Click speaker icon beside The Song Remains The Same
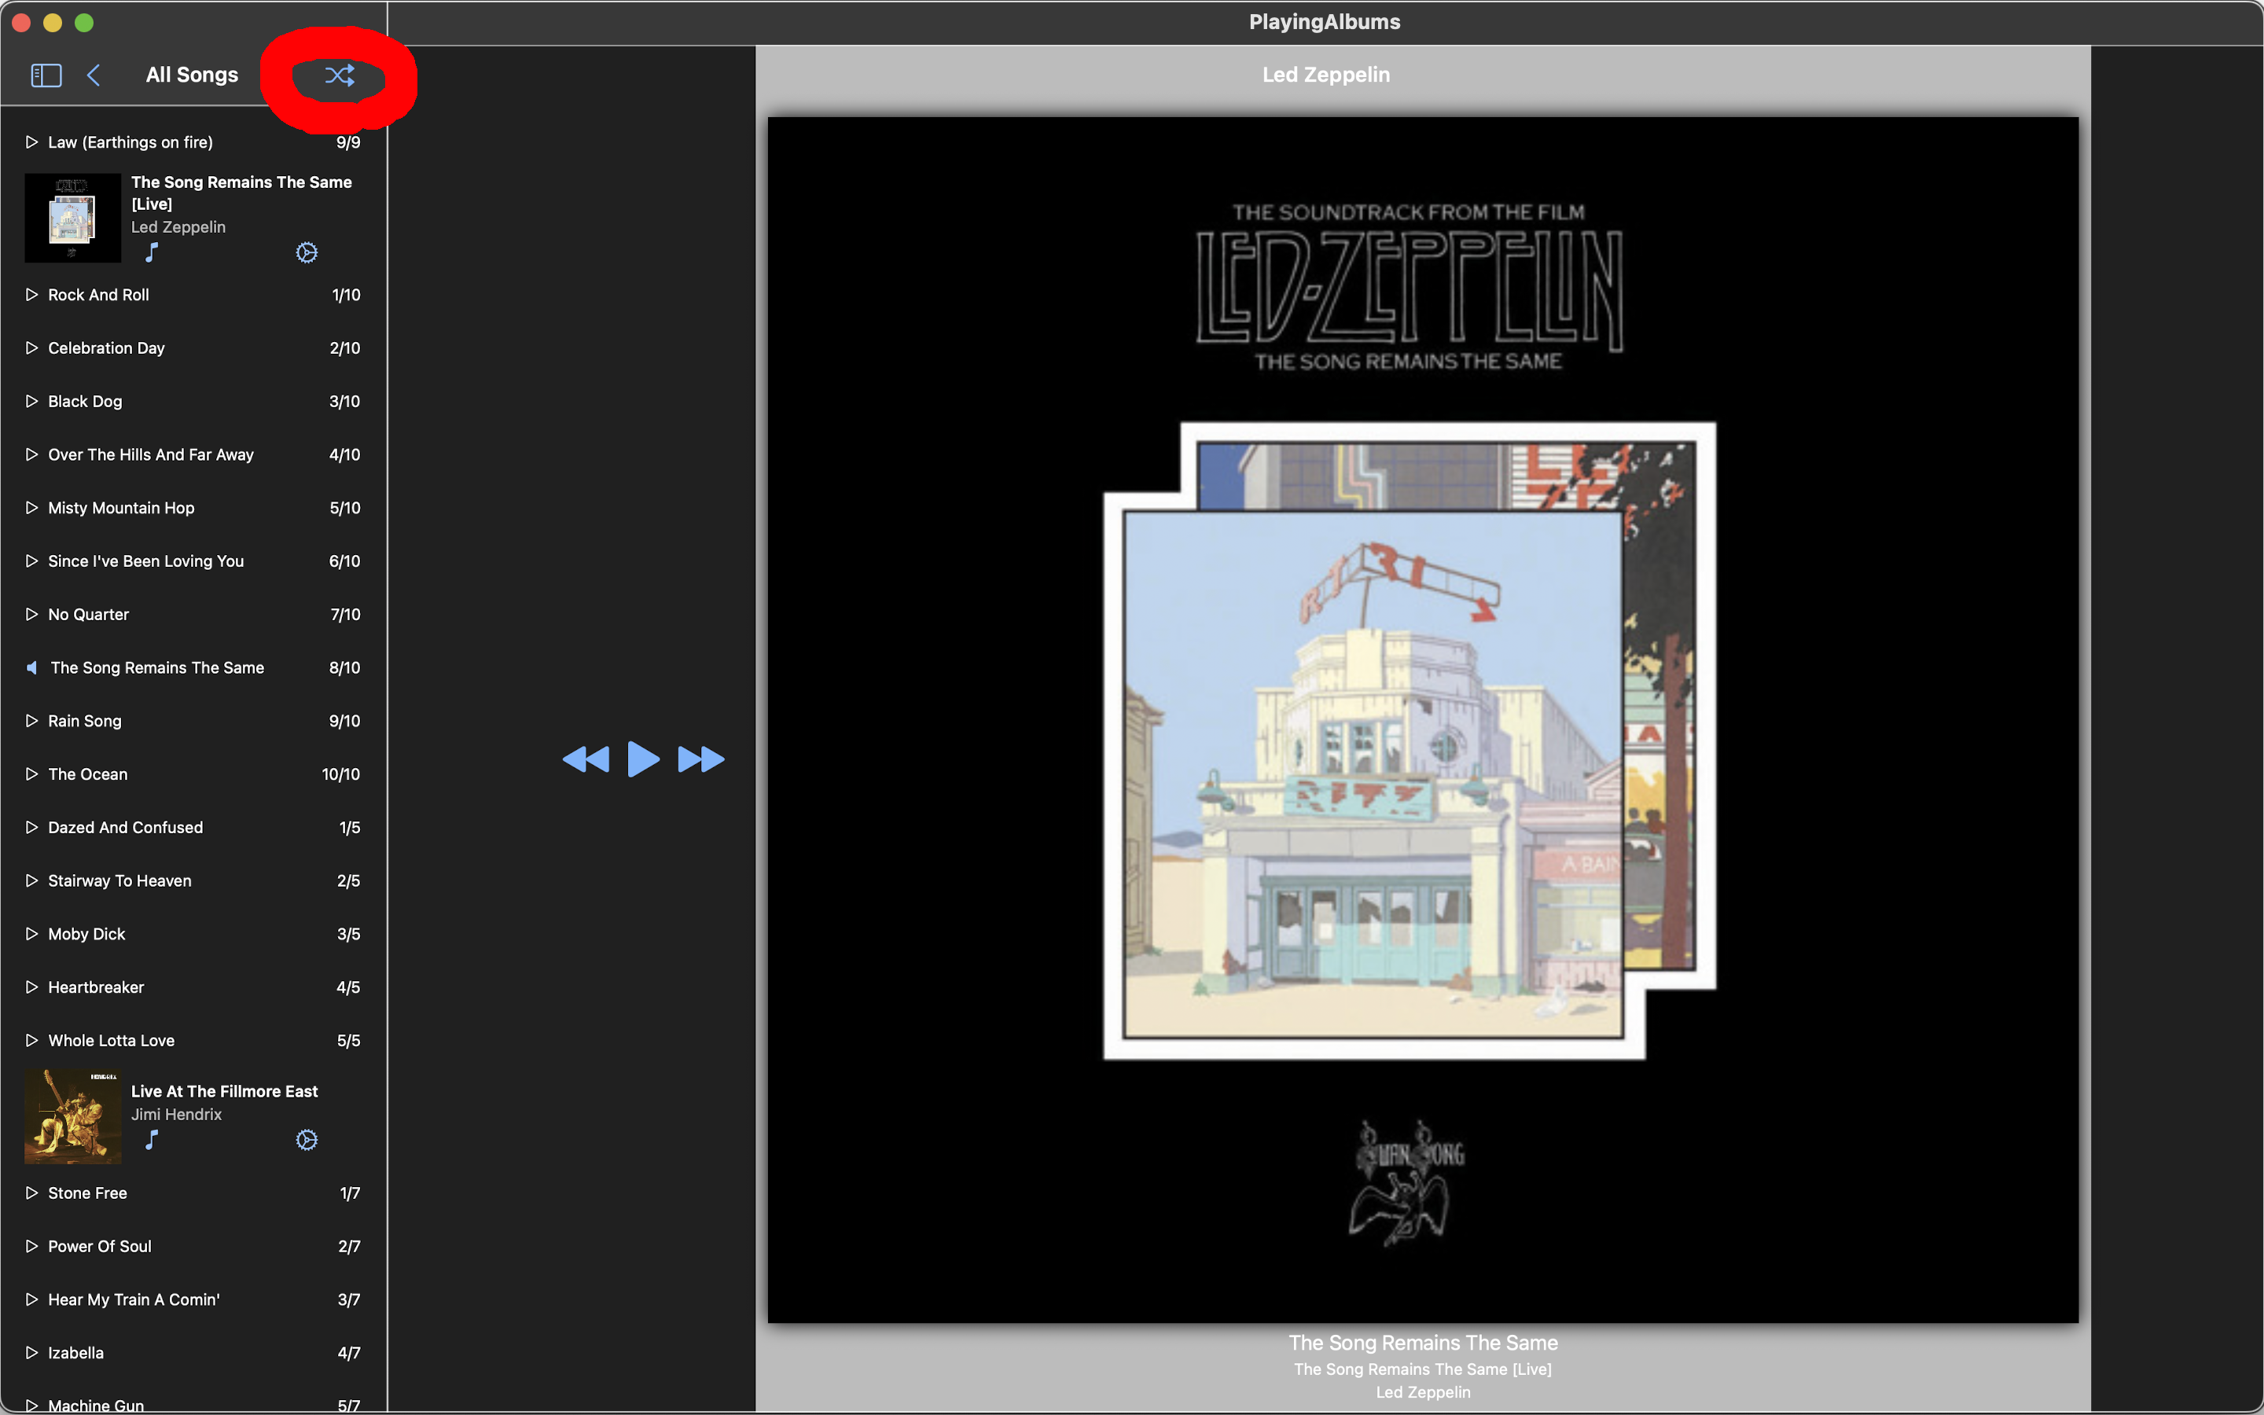The image size is (2264, 1415). click(31, 667)
